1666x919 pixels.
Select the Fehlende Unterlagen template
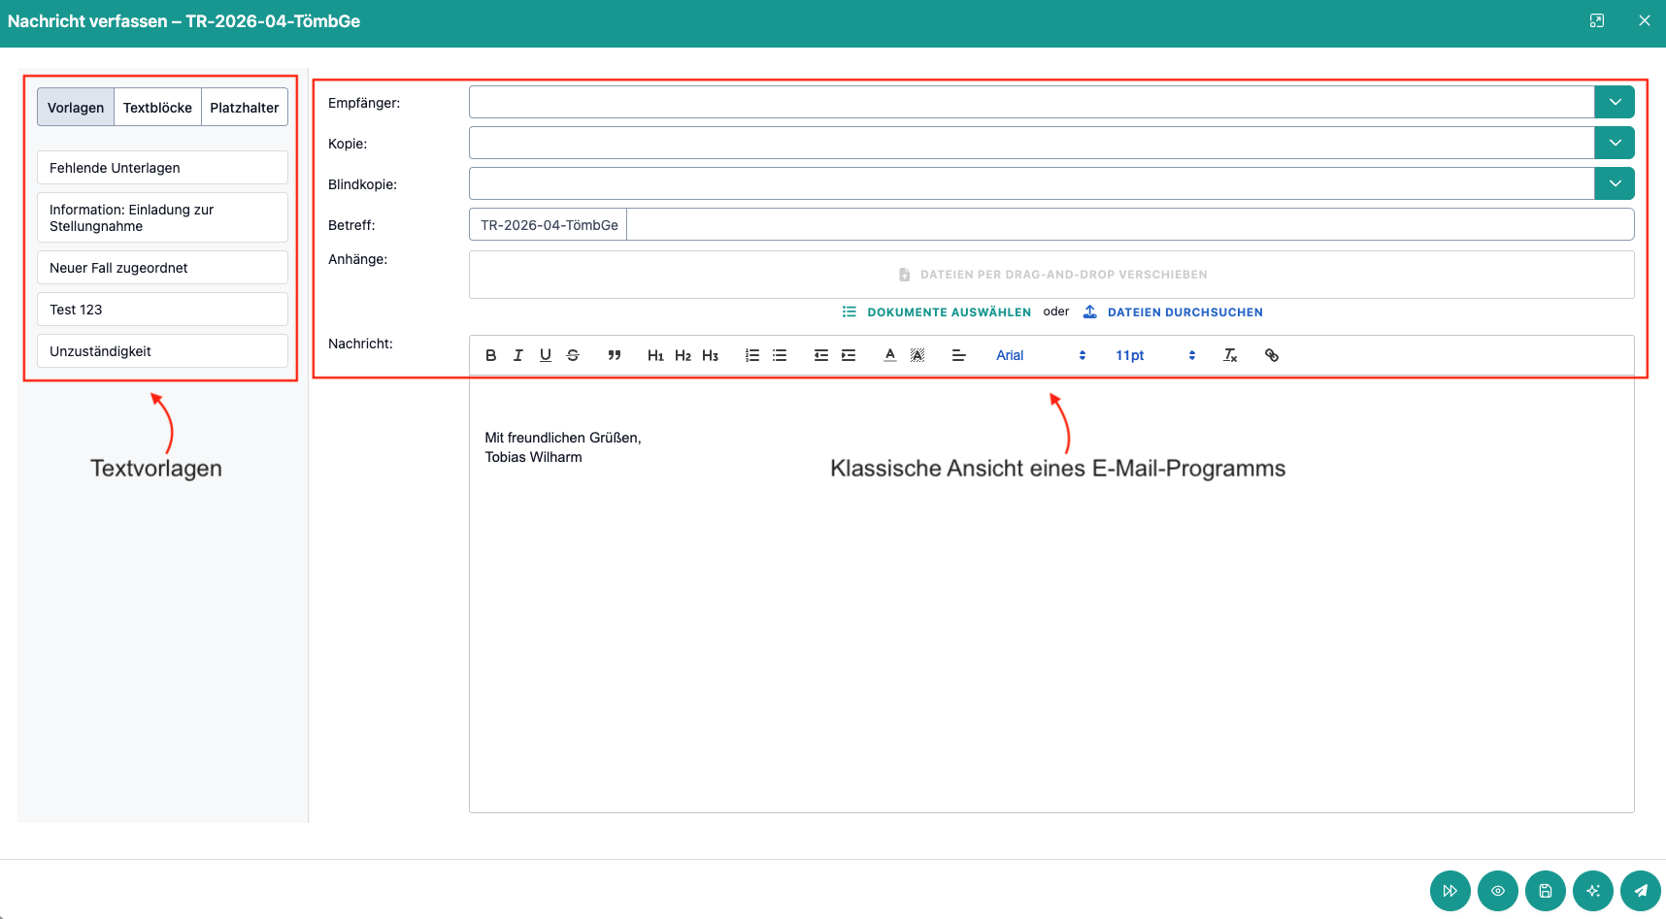(x=162, y=168)
